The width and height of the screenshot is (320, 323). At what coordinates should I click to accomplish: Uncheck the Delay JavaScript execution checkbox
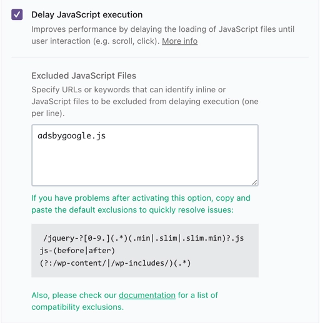pyautogui.click(x=17, y=14)
